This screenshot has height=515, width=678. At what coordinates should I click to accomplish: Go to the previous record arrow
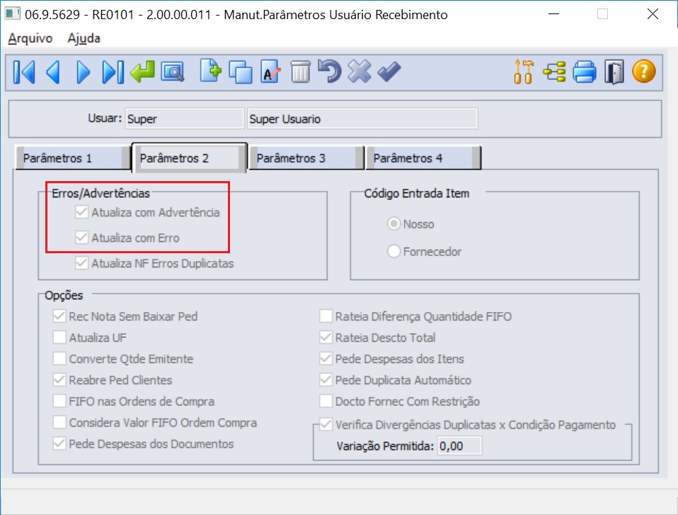tap(53, 71)
